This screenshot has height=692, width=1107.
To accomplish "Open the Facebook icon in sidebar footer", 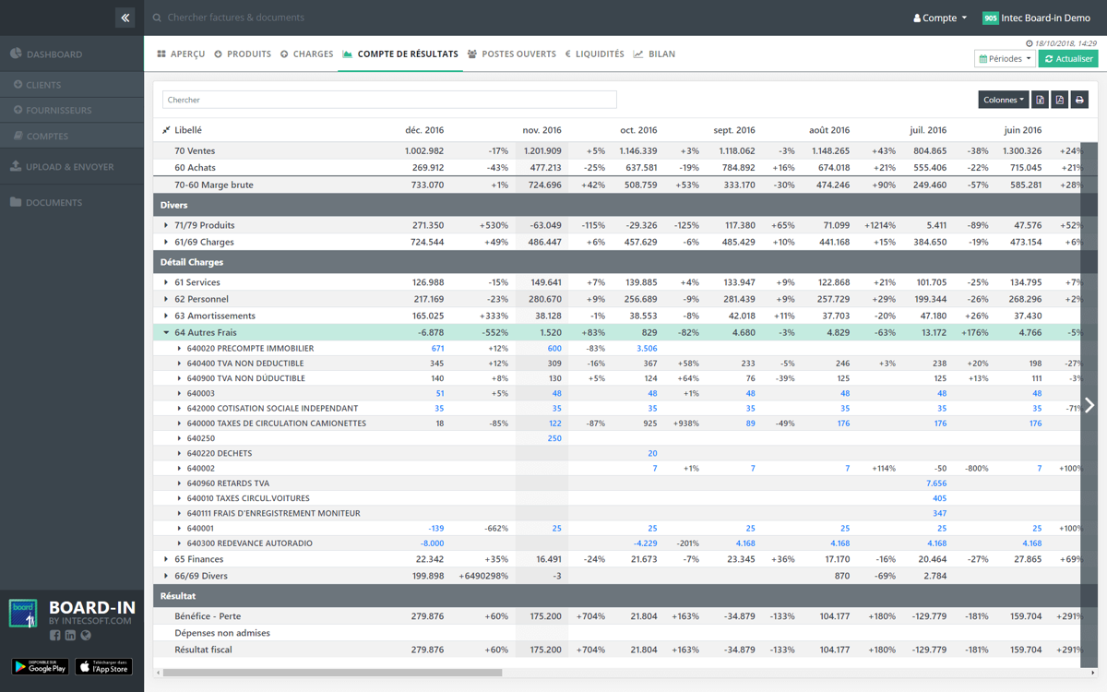I will pos(55,636).
